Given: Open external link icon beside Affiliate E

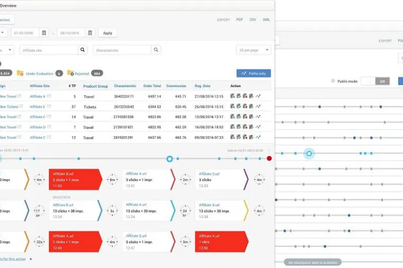Looking at the screenshot, I should [x=49, y=107].
